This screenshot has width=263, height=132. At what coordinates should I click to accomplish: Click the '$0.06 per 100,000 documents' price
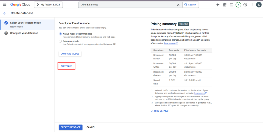tap(193, 57)
